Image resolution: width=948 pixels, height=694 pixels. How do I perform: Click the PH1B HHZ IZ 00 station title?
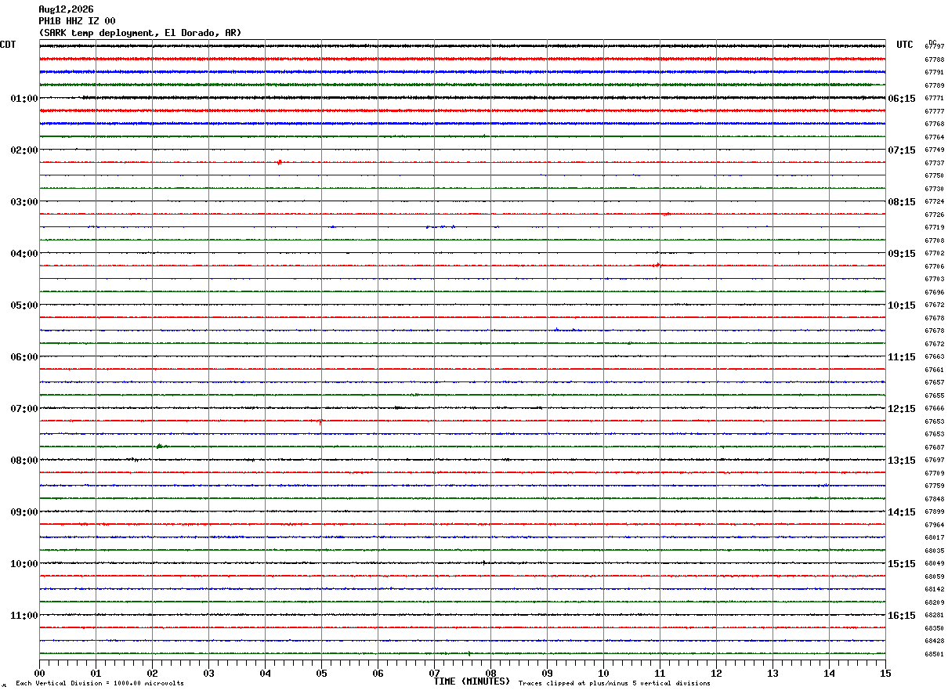tap(77, 21)
